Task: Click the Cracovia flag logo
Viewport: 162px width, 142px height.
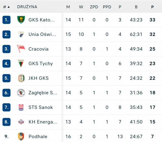Action: coord(21,49)
